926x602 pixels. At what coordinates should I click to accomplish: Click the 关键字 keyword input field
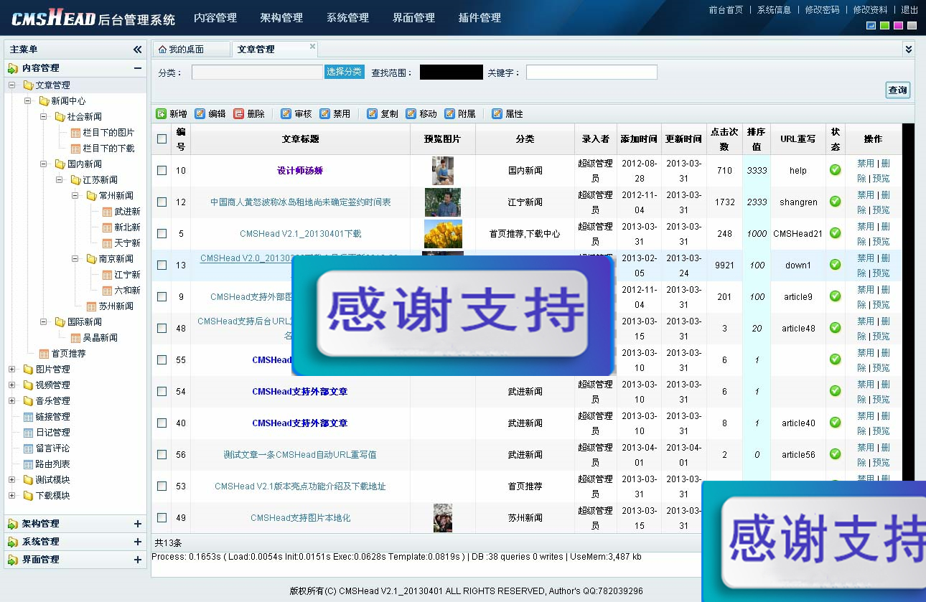[x=591, y=72]
